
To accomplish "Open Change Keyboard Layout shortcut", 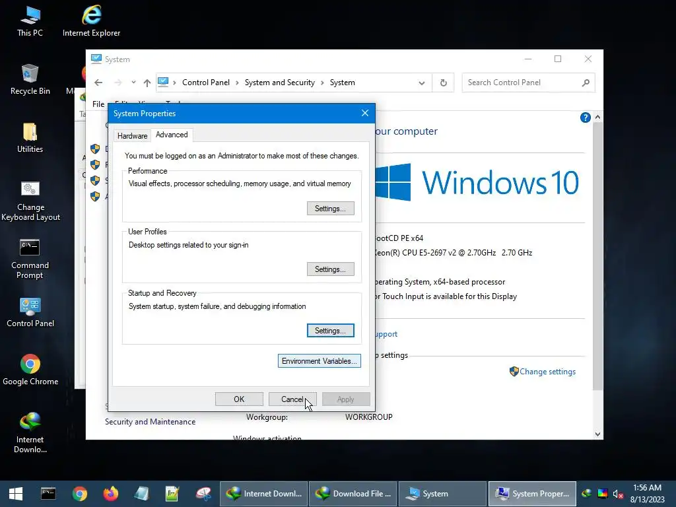I will click(30, 201).
